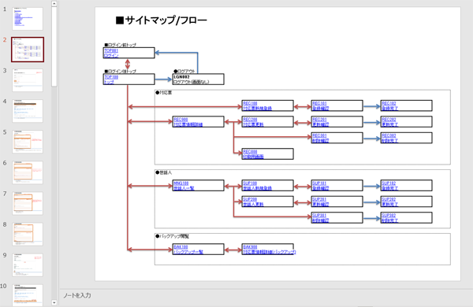Click the notes field 'ノートを入力'
The image size is (473, 307).
pyautogui.click(x=77, y=295)
